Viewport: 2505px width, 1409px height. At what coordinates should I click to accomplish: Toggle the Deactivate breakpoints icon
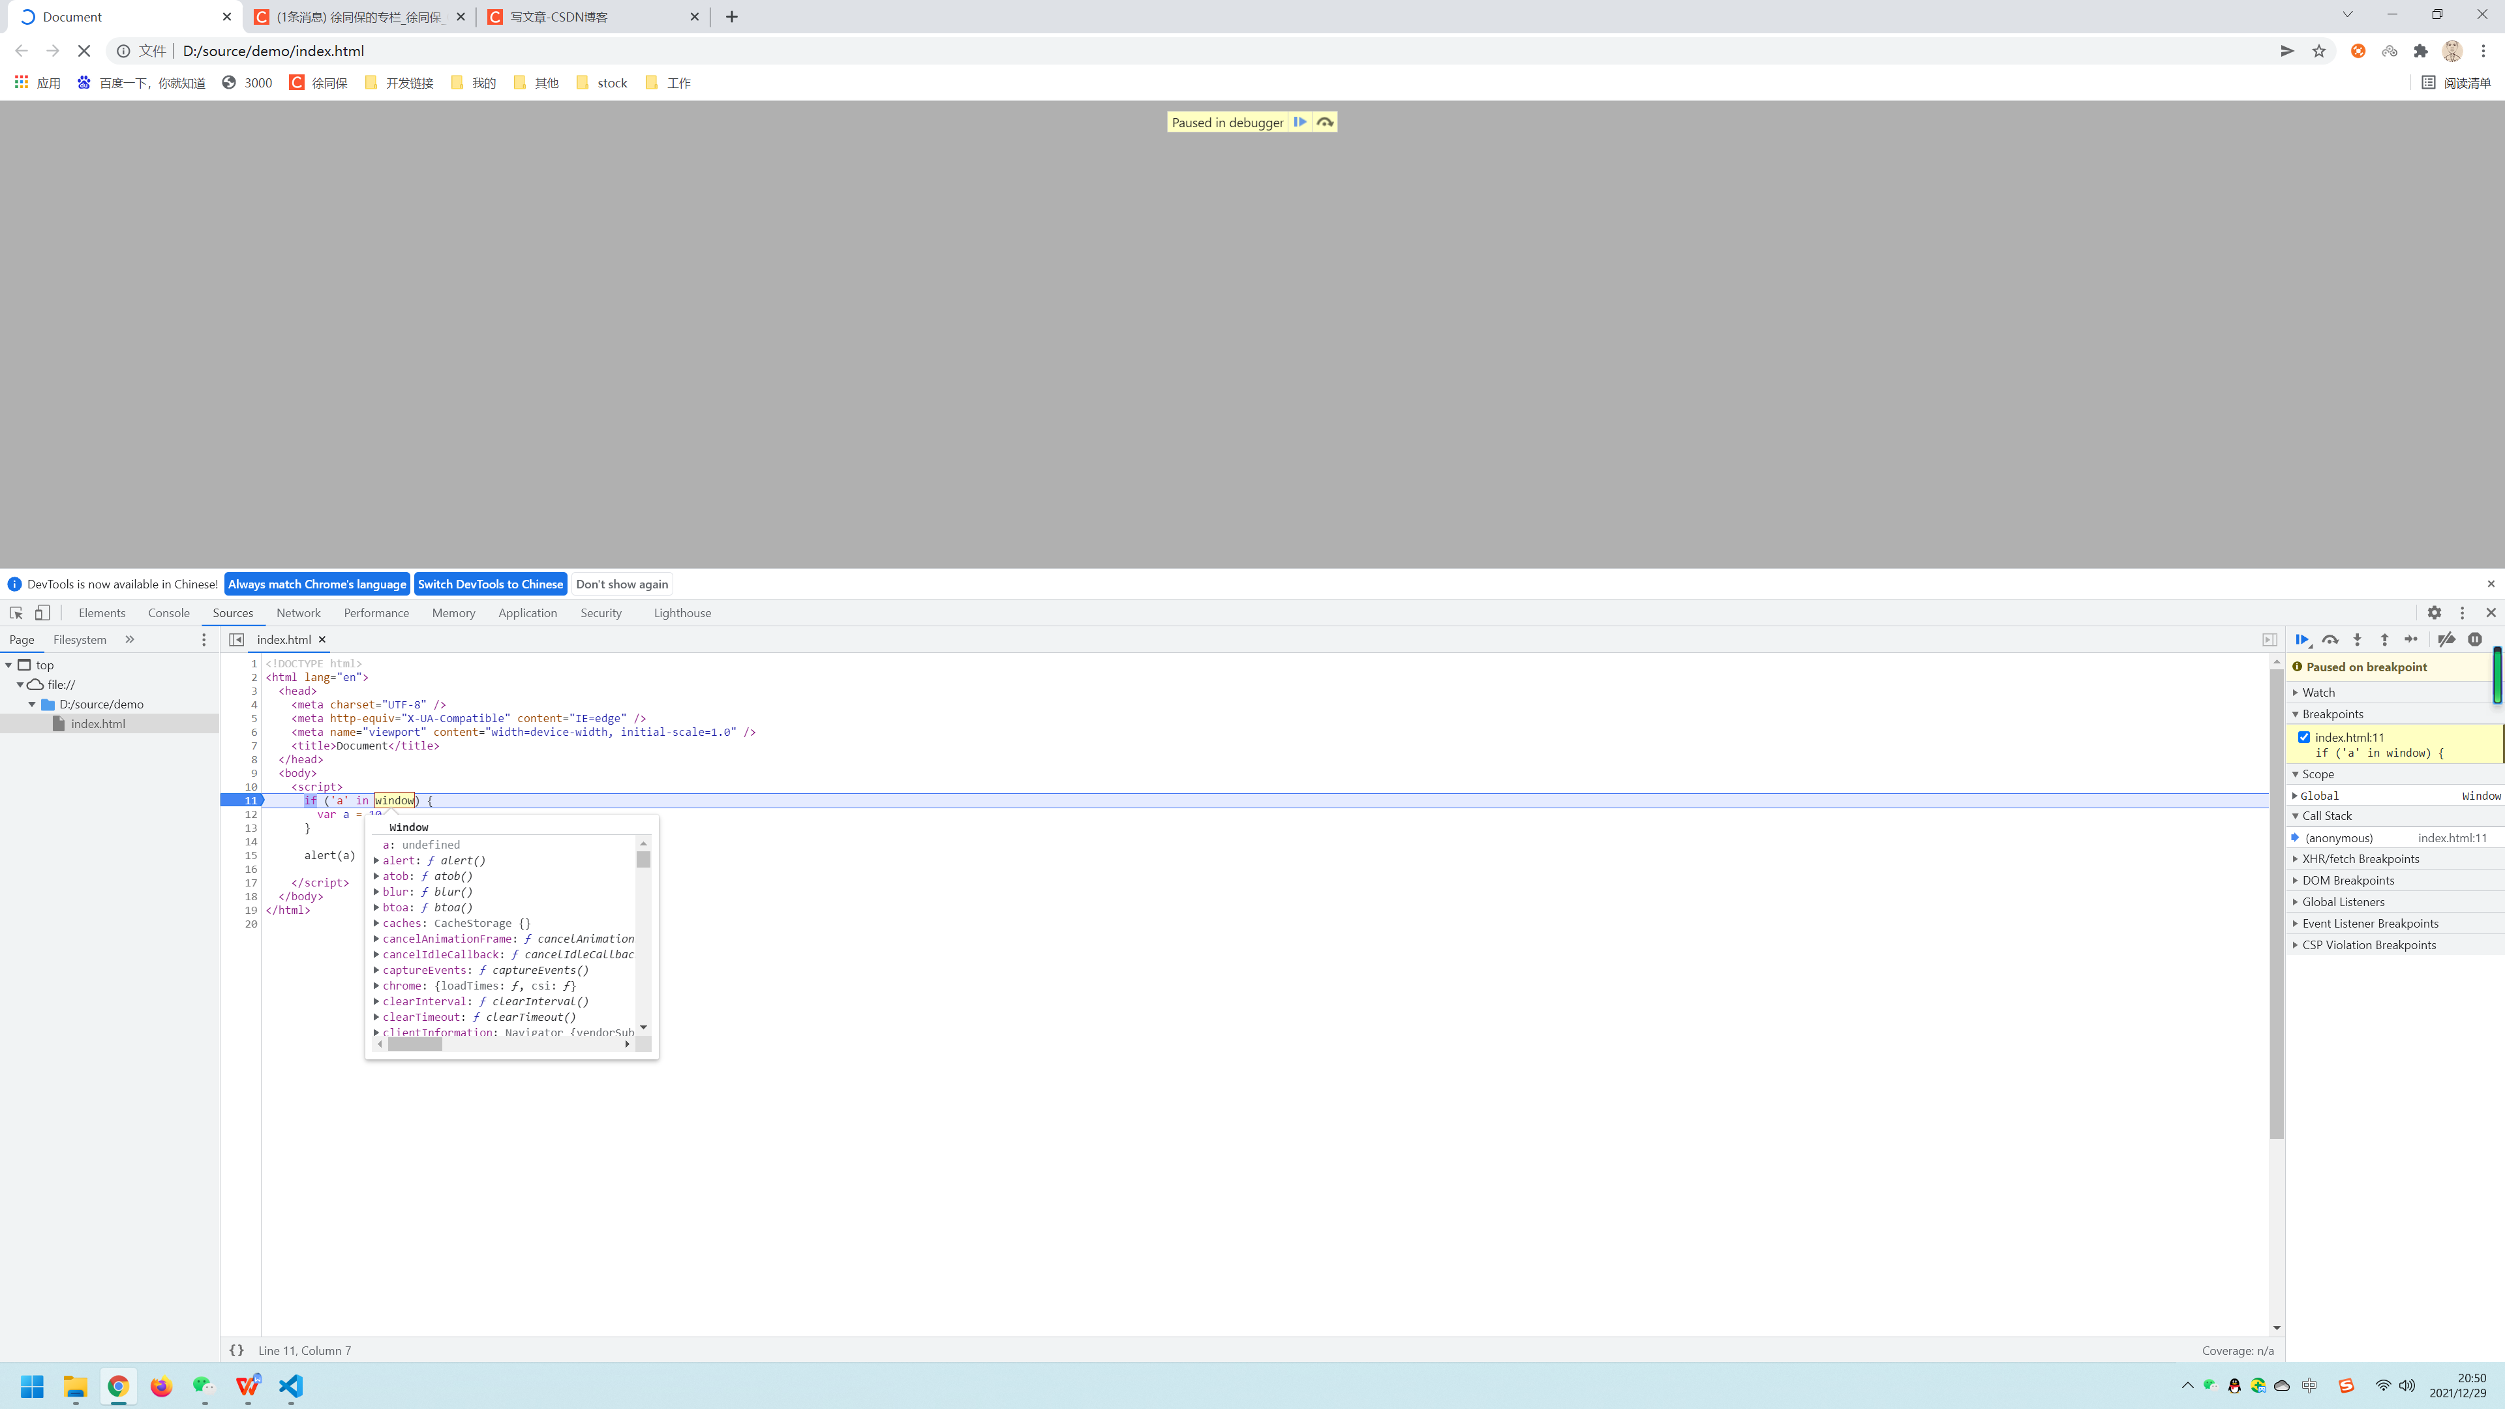click(2447, 640)
